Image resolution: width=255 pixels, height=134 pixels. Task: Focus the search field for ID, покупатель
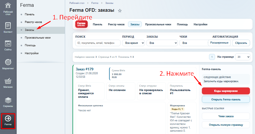click(x=98, y=43)
